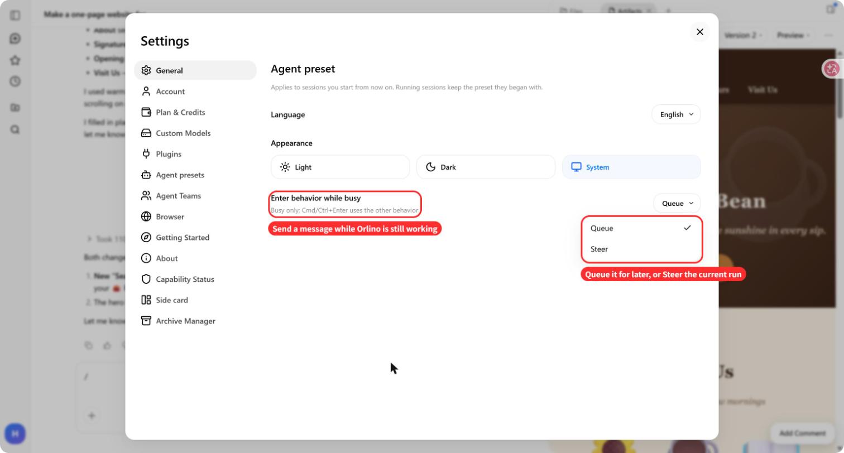
Task: Click the Archive Manager box icon
Action: coord(146,321)
